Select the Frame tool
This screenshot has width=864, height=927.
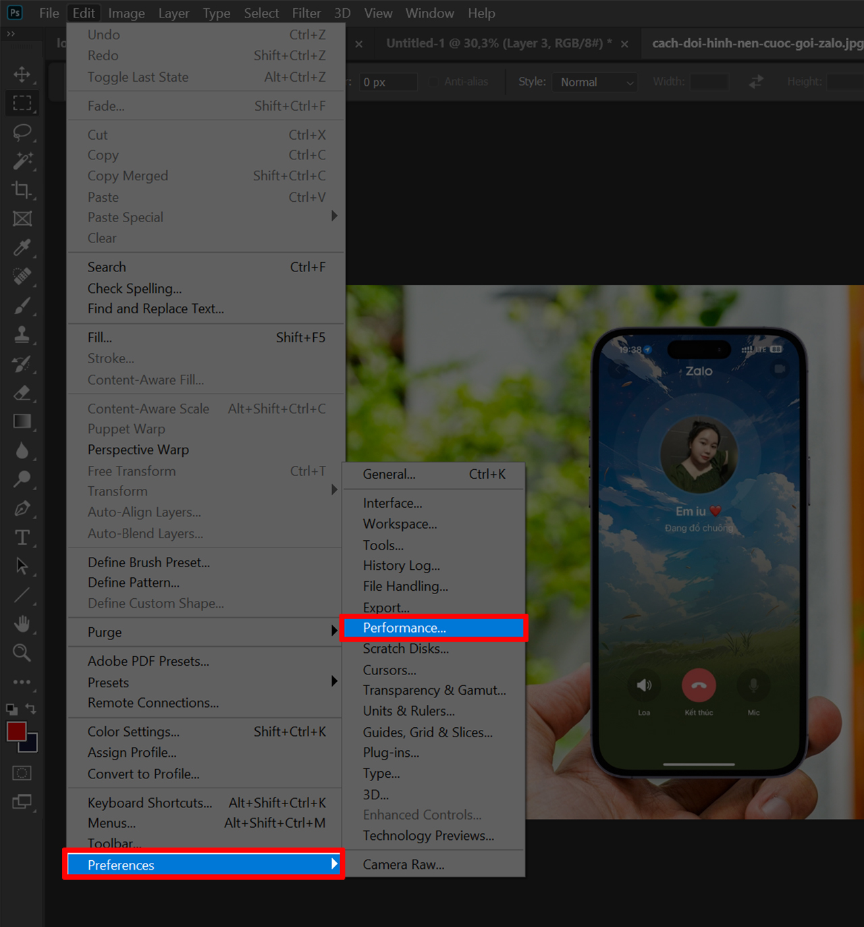[22, 219]
